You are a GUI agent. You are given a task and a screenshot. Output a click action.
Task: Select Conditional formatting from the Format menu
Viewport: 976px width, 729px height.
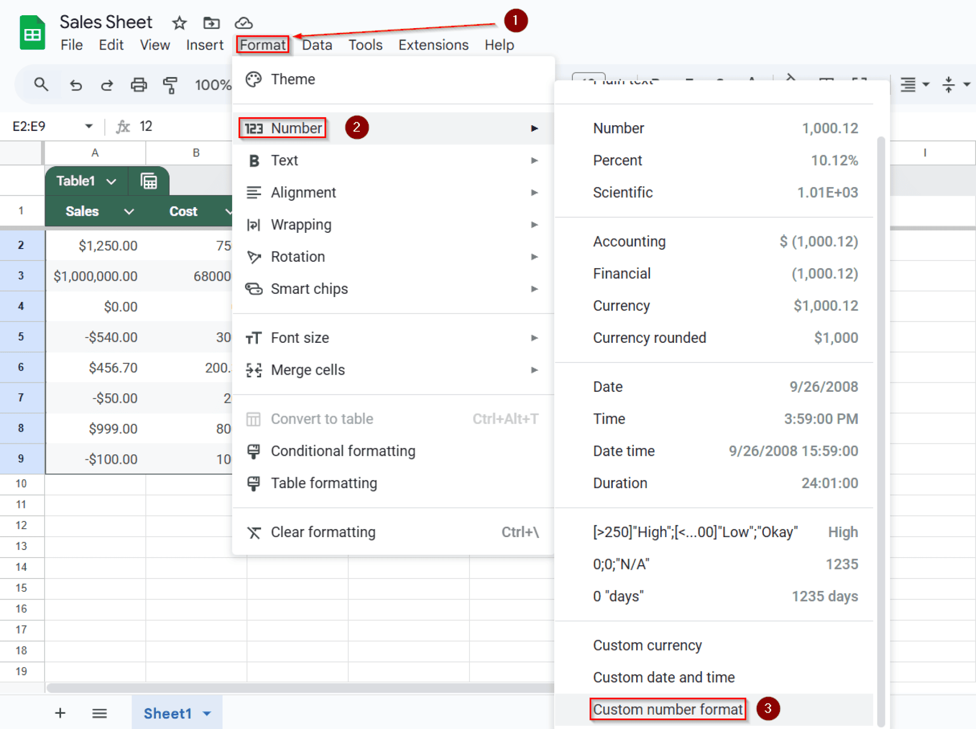tap(343, 450)
